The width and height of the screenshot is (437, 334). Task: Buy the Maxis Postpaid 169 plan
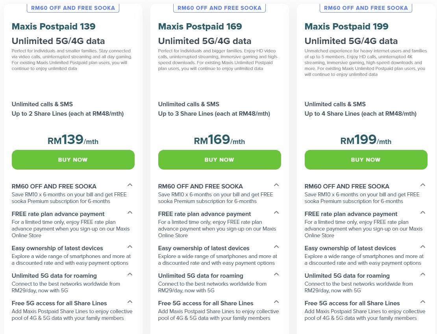(x=219, y=160)
